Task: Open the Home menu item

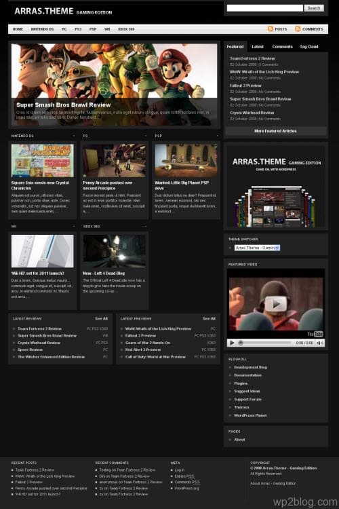Action: click(x=18, y=29)
